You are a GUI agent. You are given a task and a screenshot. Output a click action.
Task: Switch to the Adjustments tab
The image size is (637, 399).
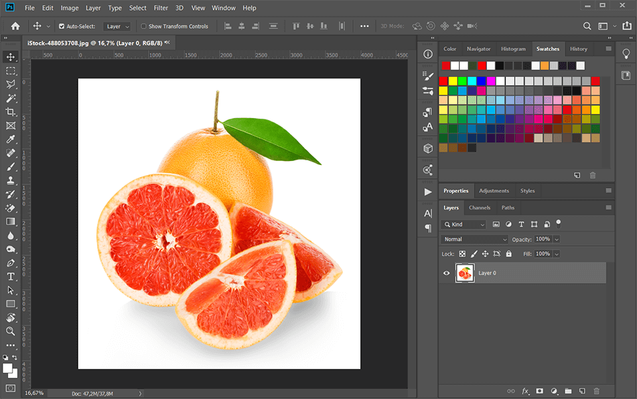pyautogui.click(x=494, y=191)
